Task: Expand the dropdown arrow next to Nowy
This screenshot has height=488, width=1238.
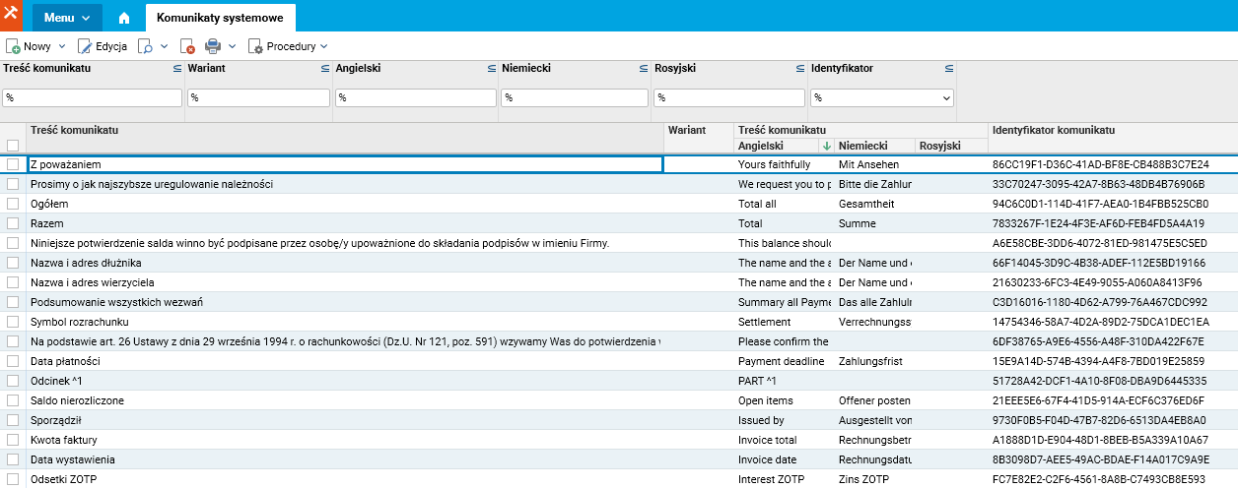Action: 62,46
